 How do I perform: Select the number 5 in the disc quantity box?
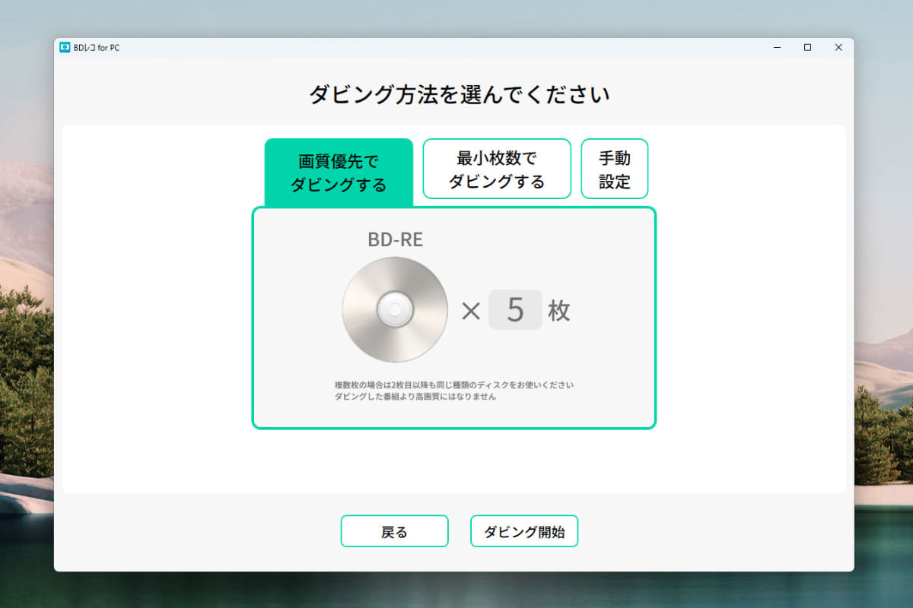pyautogui.click(x=516, y=309)
